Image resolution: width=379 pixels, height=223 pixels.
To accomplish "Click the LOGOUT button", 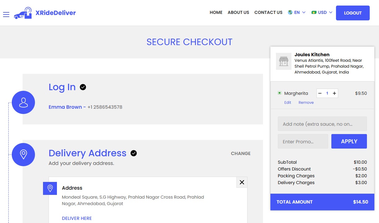I will pos(353,13).
